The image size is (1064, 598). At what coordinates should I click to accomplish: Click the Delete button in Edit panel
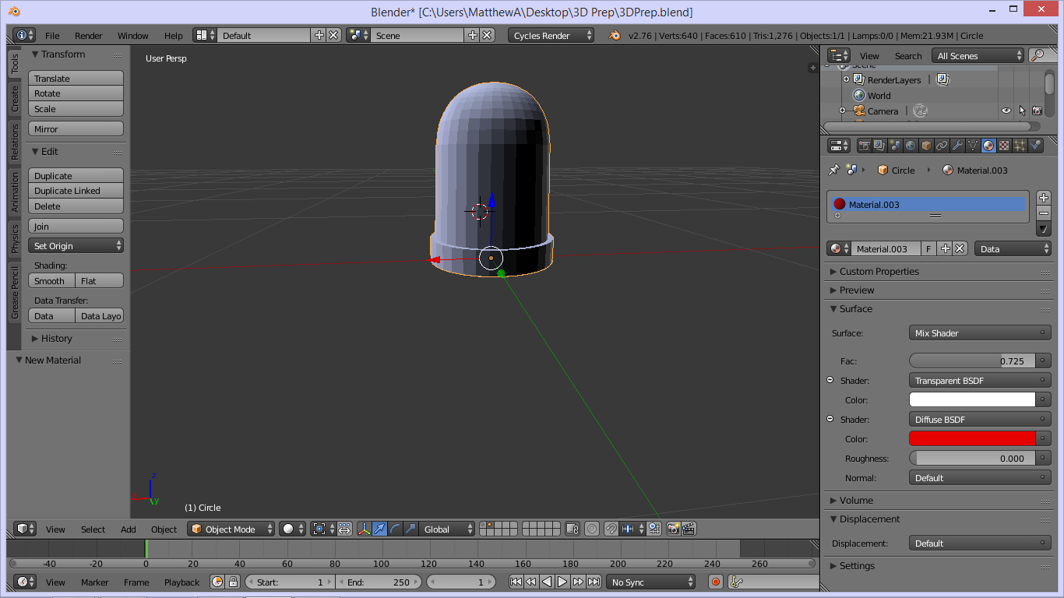click(76, 206)
